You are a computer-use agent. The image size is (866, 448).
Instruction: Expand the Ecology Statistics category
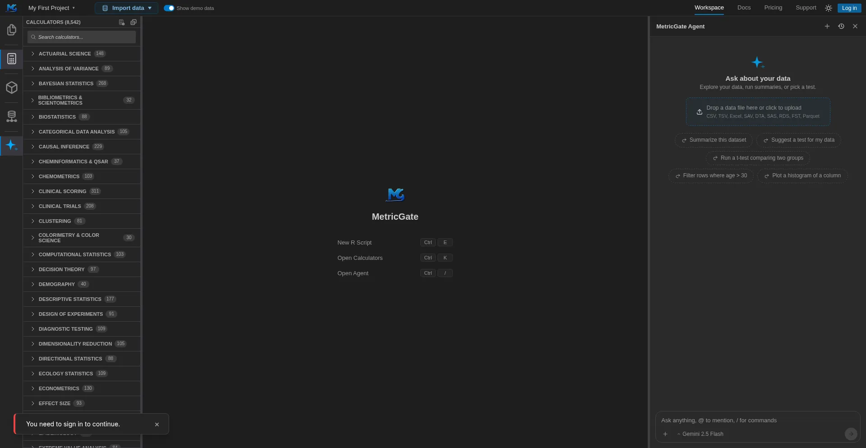pyautogui.click(x=82, y=374)
